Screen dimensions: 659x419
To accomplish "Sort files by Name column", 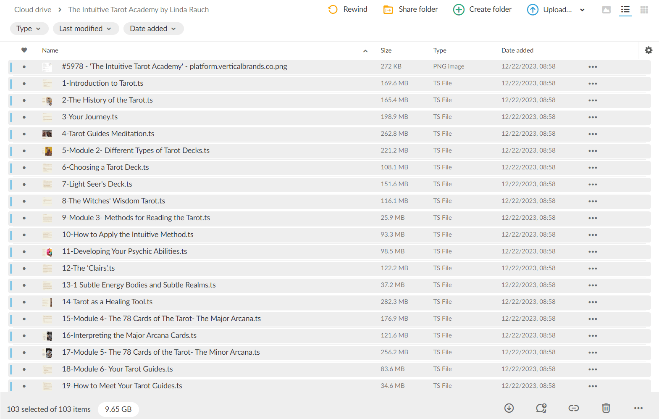I will click(x=50, y=50).
